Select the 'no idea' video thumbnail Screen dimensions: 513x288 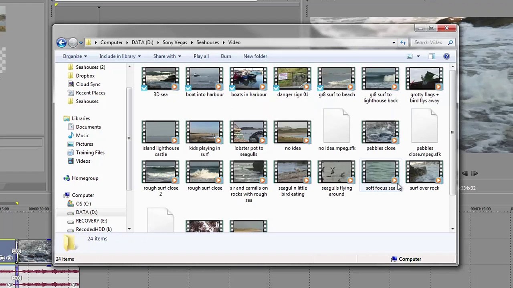(x=293, y=132)
